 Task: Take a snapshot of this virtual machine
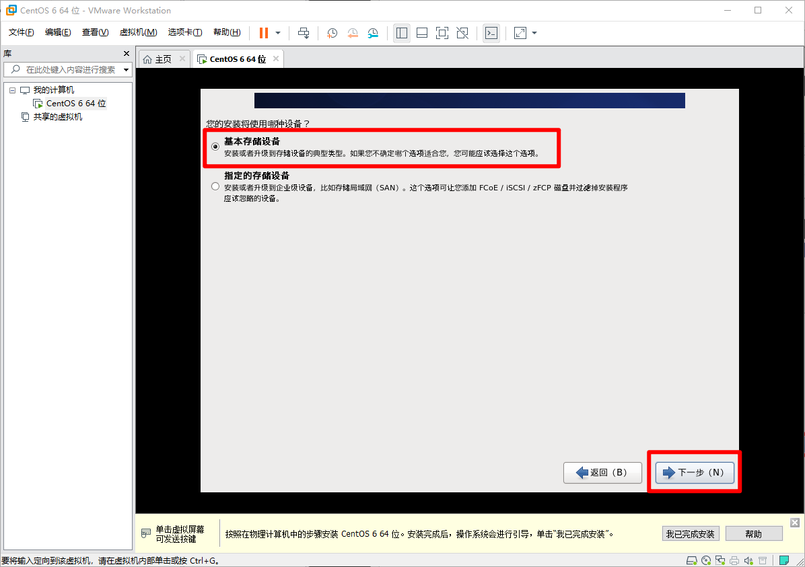(332, 33)
